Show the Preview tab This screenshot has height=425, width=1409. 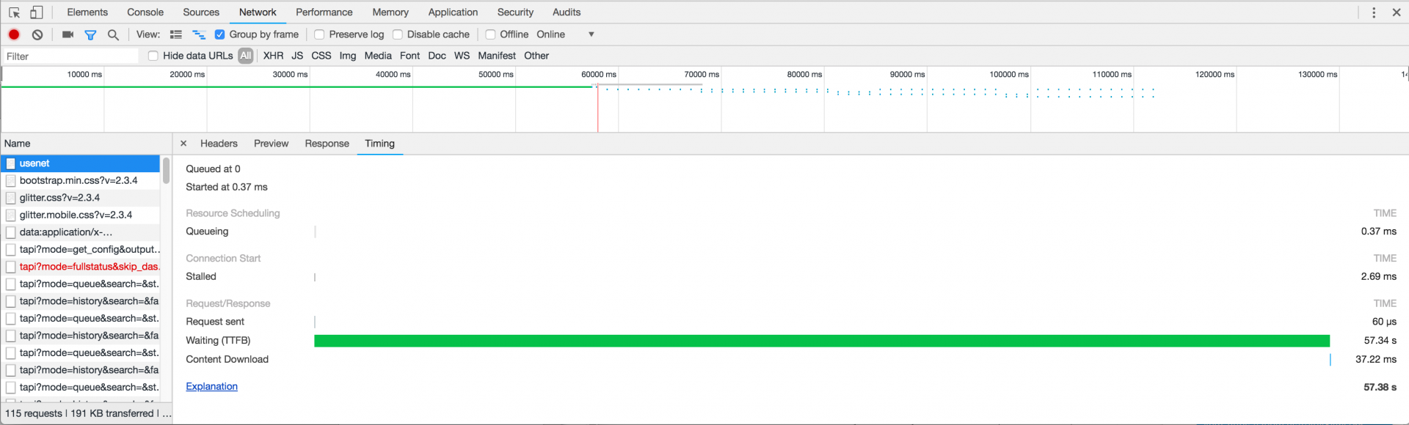(271, 144)
